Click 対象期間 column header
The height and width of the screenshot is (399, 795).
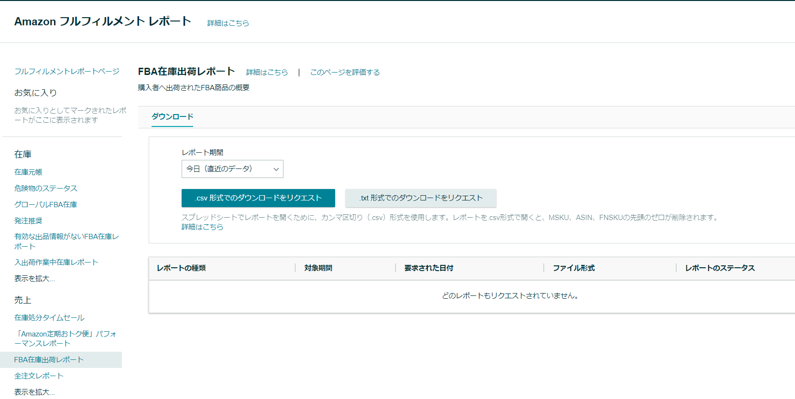pos(318,268)
